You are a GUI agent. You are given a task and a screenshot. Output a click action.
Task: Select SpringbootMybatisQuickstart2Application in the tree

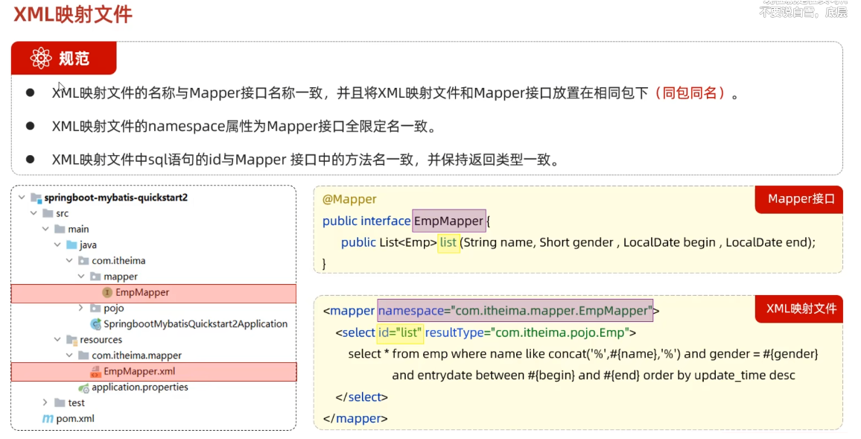click(195, 324)
